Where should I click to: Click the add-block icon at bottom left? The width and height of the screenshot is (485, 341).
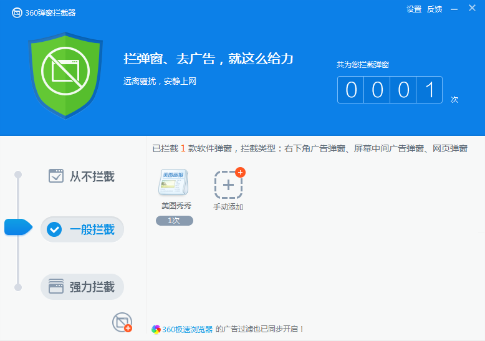tap(122, 322)
